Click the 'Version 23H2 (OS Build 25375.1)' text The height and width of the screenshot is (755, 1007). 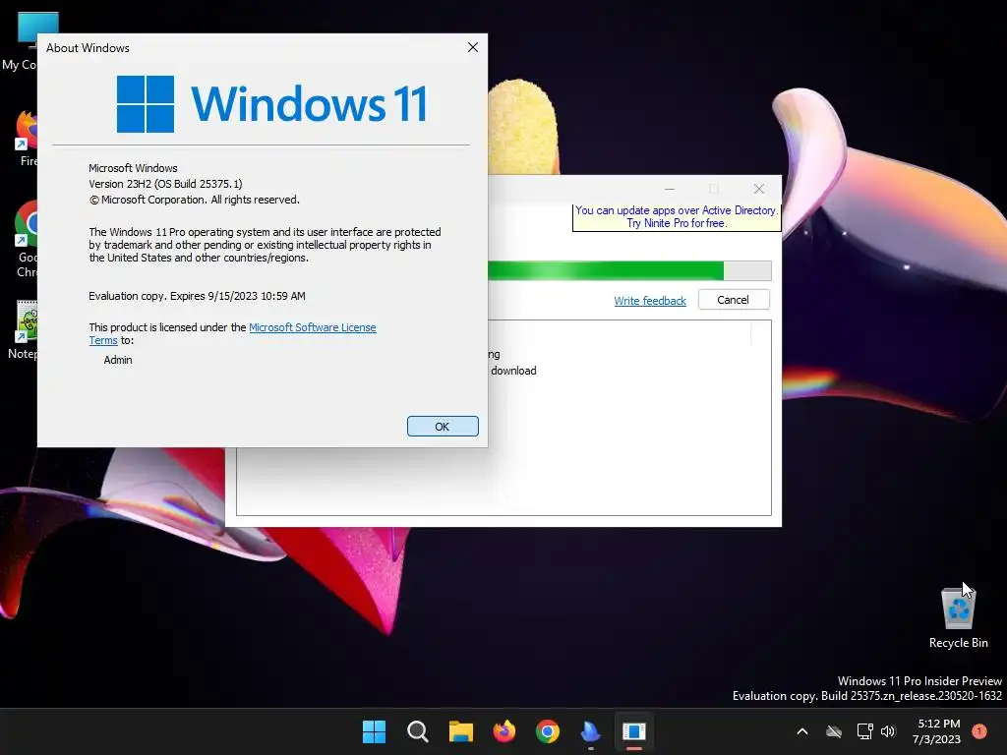tap(165, 184)
